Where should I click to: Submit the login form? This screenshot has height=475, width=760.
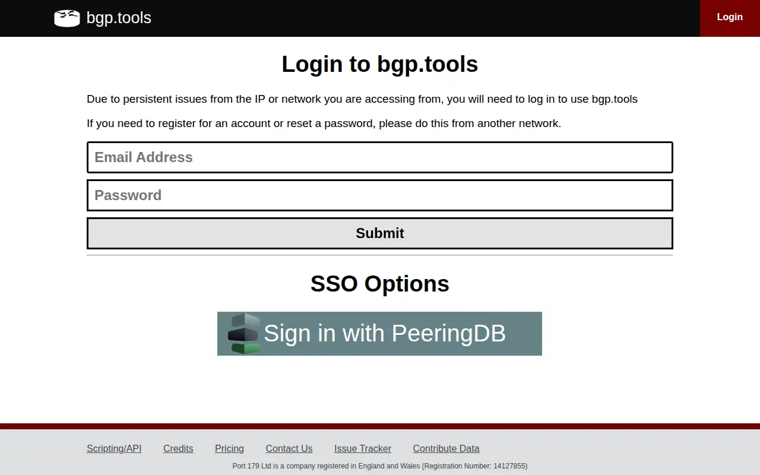click(x=380, y=233)
